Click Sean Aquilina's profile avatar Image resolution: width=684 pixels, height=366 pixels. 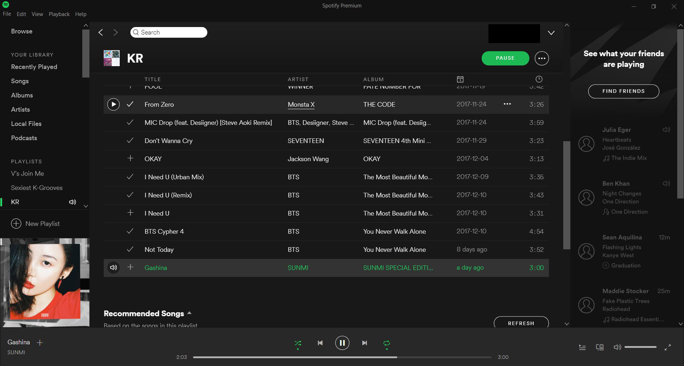coord(586,251)
